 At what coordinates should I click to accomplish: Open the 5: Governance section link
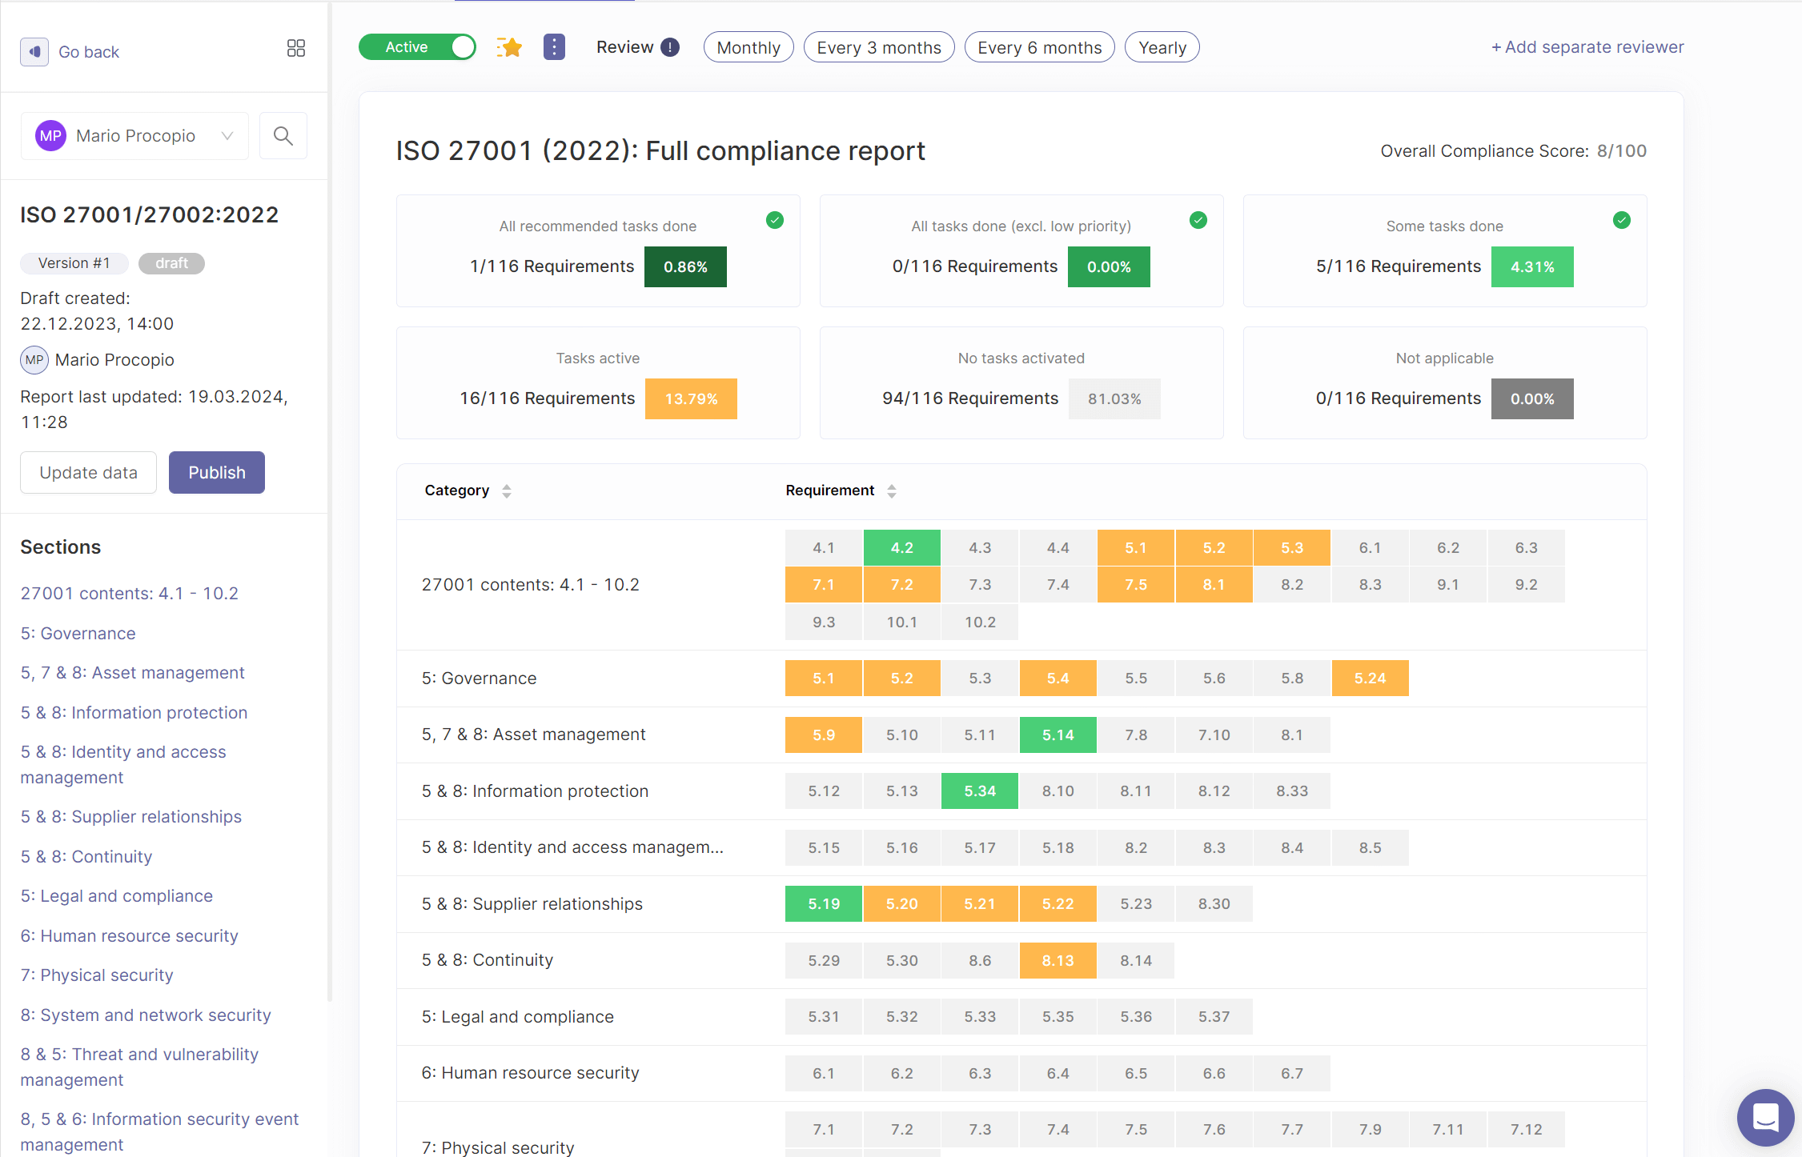click(x=78, y=634)
